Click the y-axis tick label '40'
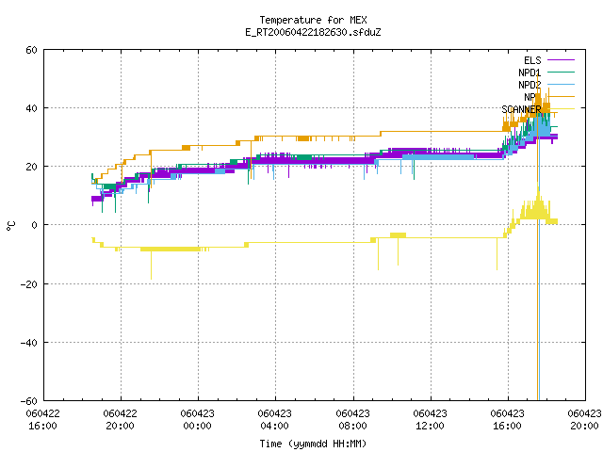 [31, 108]
